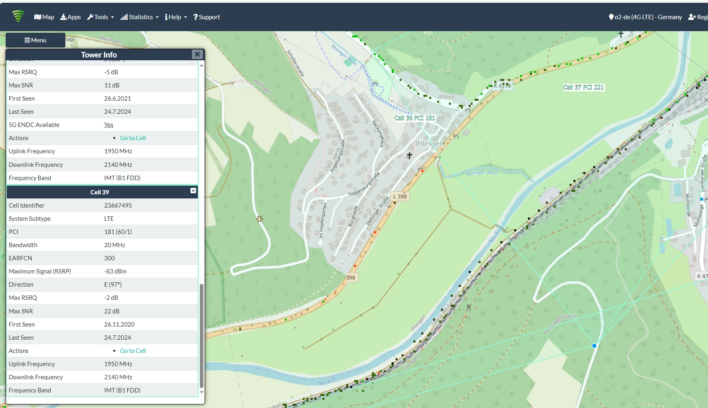Expand the Tools dropdown menu
The width and height of the screenshot is (708, 408).
pos(101,17)
